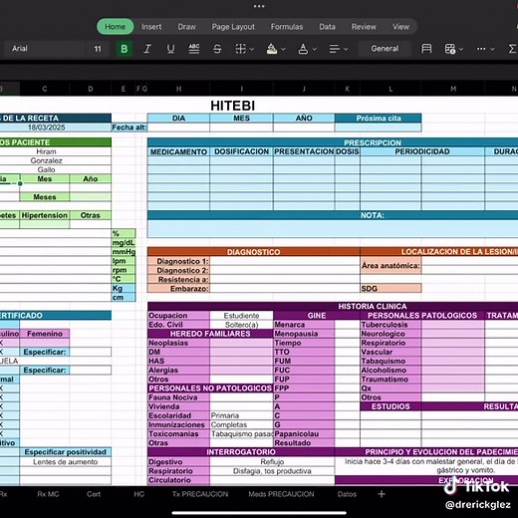Toggle Strikethrough formatting
Screen dimensions: 518x518
click(x=217, y=49)
